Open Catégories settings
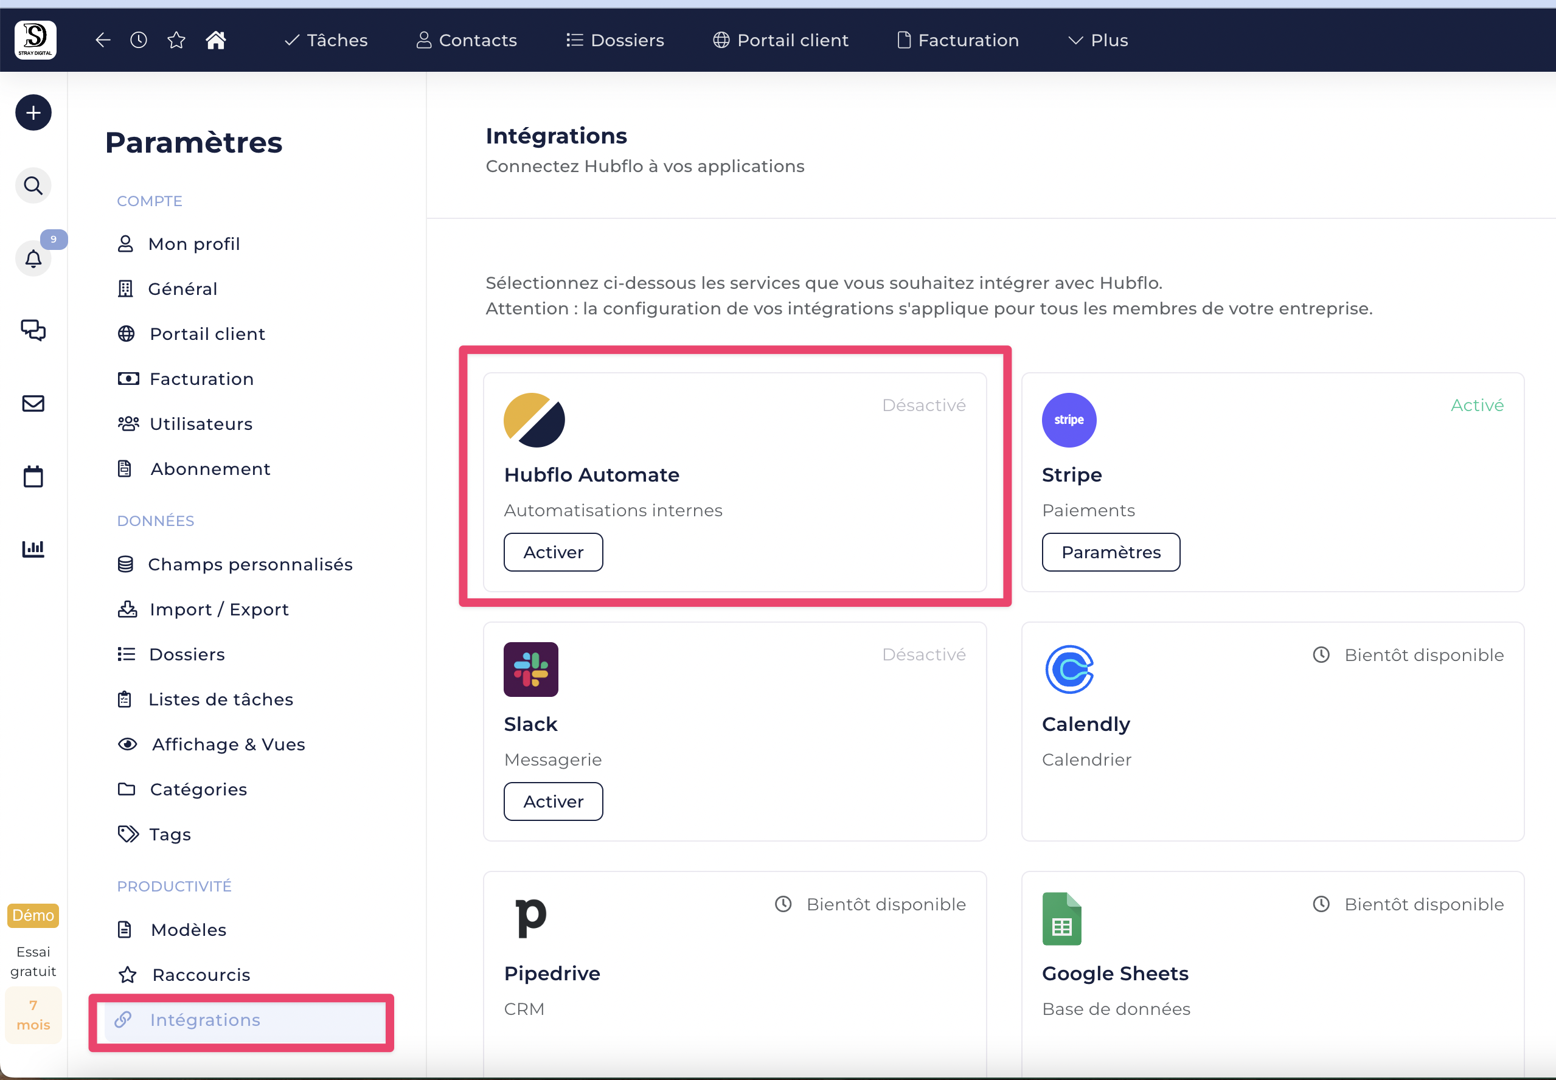This screenshot has height=1080, width=1556. 182,790
